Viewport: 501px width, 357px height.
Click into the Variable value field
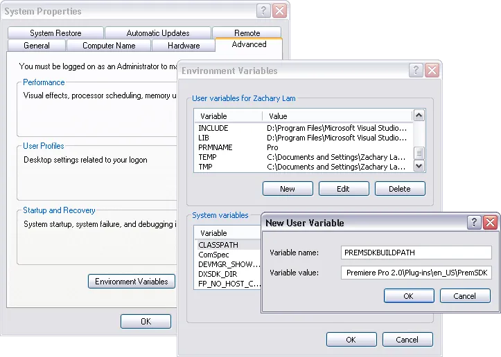tap(416, 273)
